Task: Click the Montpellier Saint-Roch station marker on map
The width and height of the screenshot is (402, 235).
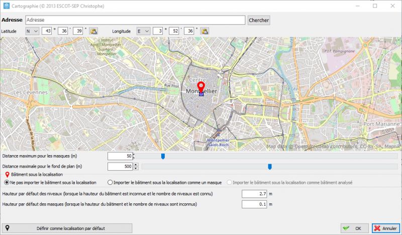Action: tap(218, 135)
